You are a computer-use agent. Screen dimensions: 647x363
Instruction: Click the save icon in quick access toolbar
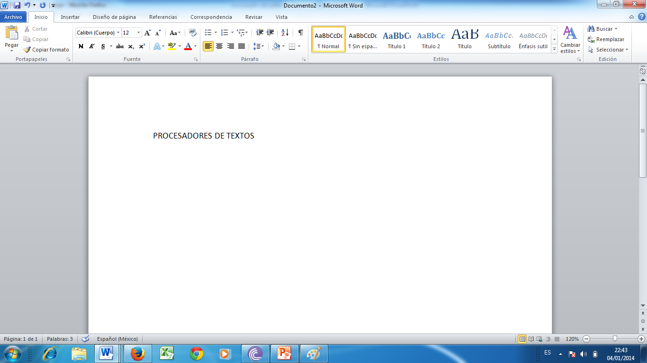[x=17, y=5]
